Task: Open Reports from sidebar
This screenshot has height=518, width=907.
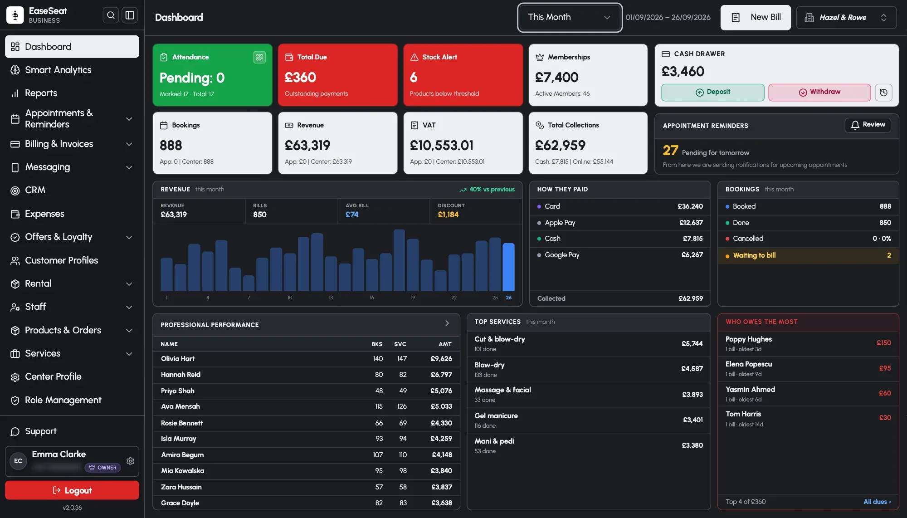Action: click(72, 93)
